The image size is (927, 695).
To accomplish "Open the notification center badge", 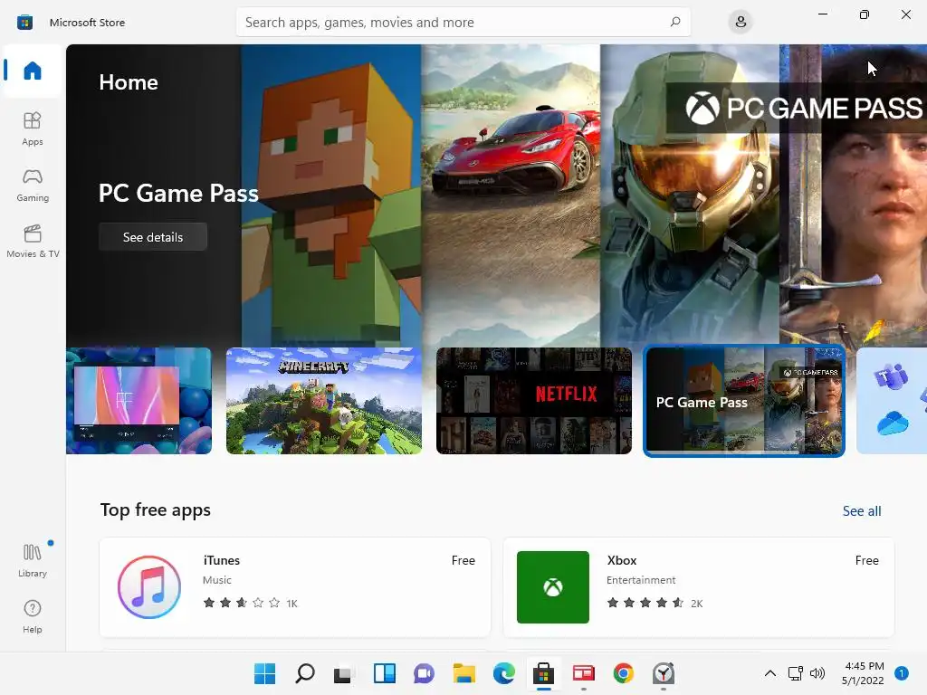I will pos(902,673).
